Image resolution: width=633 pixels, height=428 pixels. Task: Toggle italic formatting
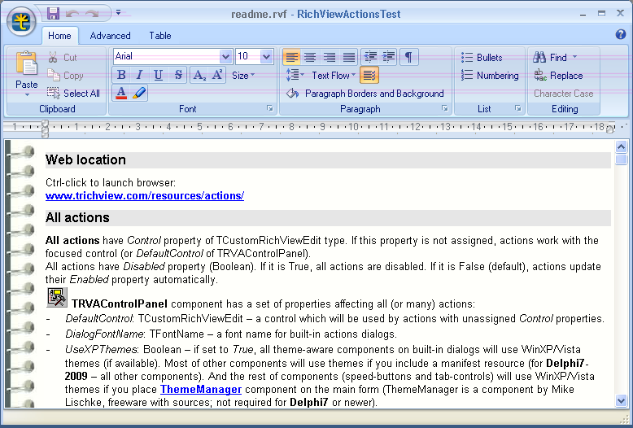coord(140,75)
